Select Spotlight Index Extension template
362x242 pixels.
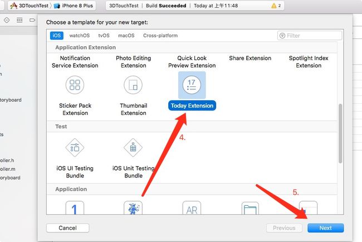pos(309,62)
